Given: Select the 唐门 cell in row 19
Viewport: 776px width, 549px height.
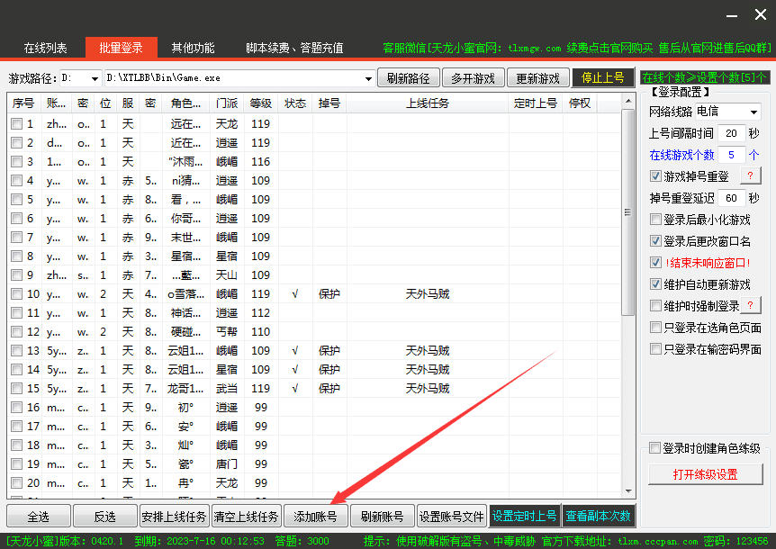Looking at the screenshot, I should coord(227,463).
